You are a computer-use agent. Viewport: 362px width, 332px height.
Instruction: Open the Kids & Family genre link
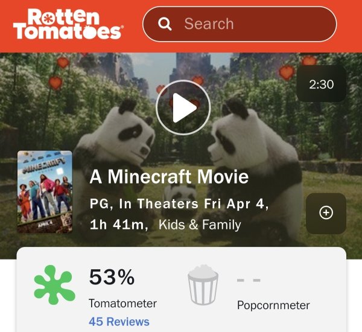point(200,225)
